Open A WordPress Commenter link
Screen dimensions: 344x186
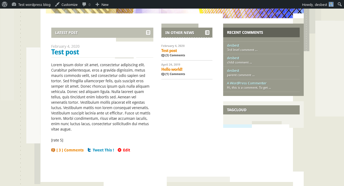click(x=247, y=83)
